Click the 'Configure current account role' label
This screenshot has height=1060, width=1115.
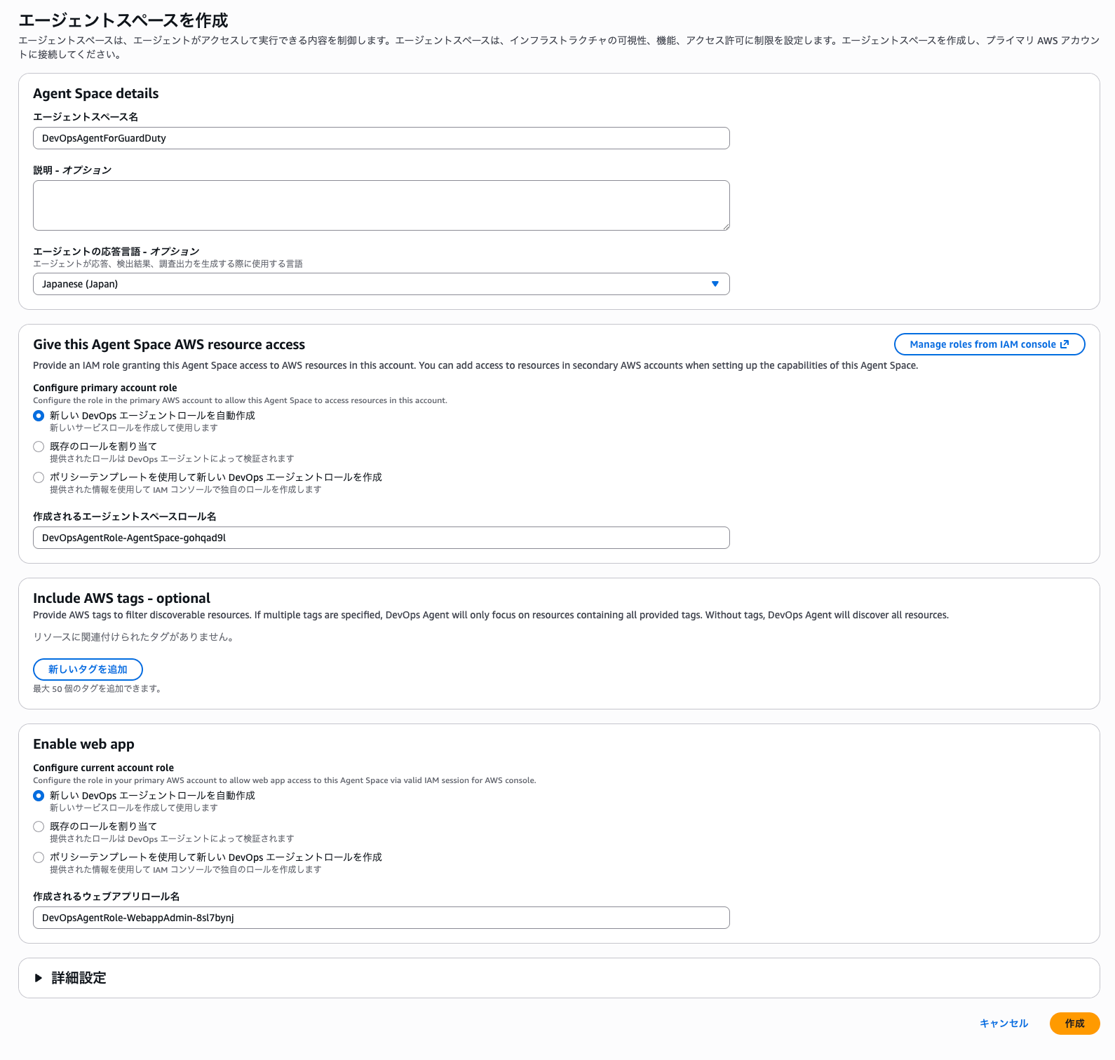(x=103, y=768)
